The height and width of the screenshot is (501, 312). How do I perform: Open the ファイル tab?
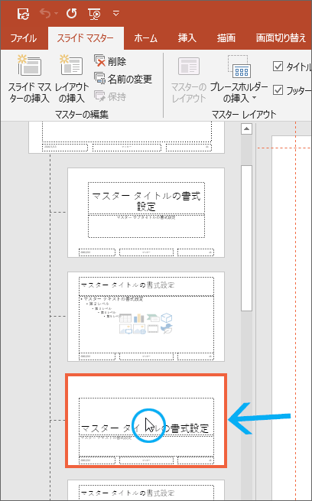(x=24, y=38)
